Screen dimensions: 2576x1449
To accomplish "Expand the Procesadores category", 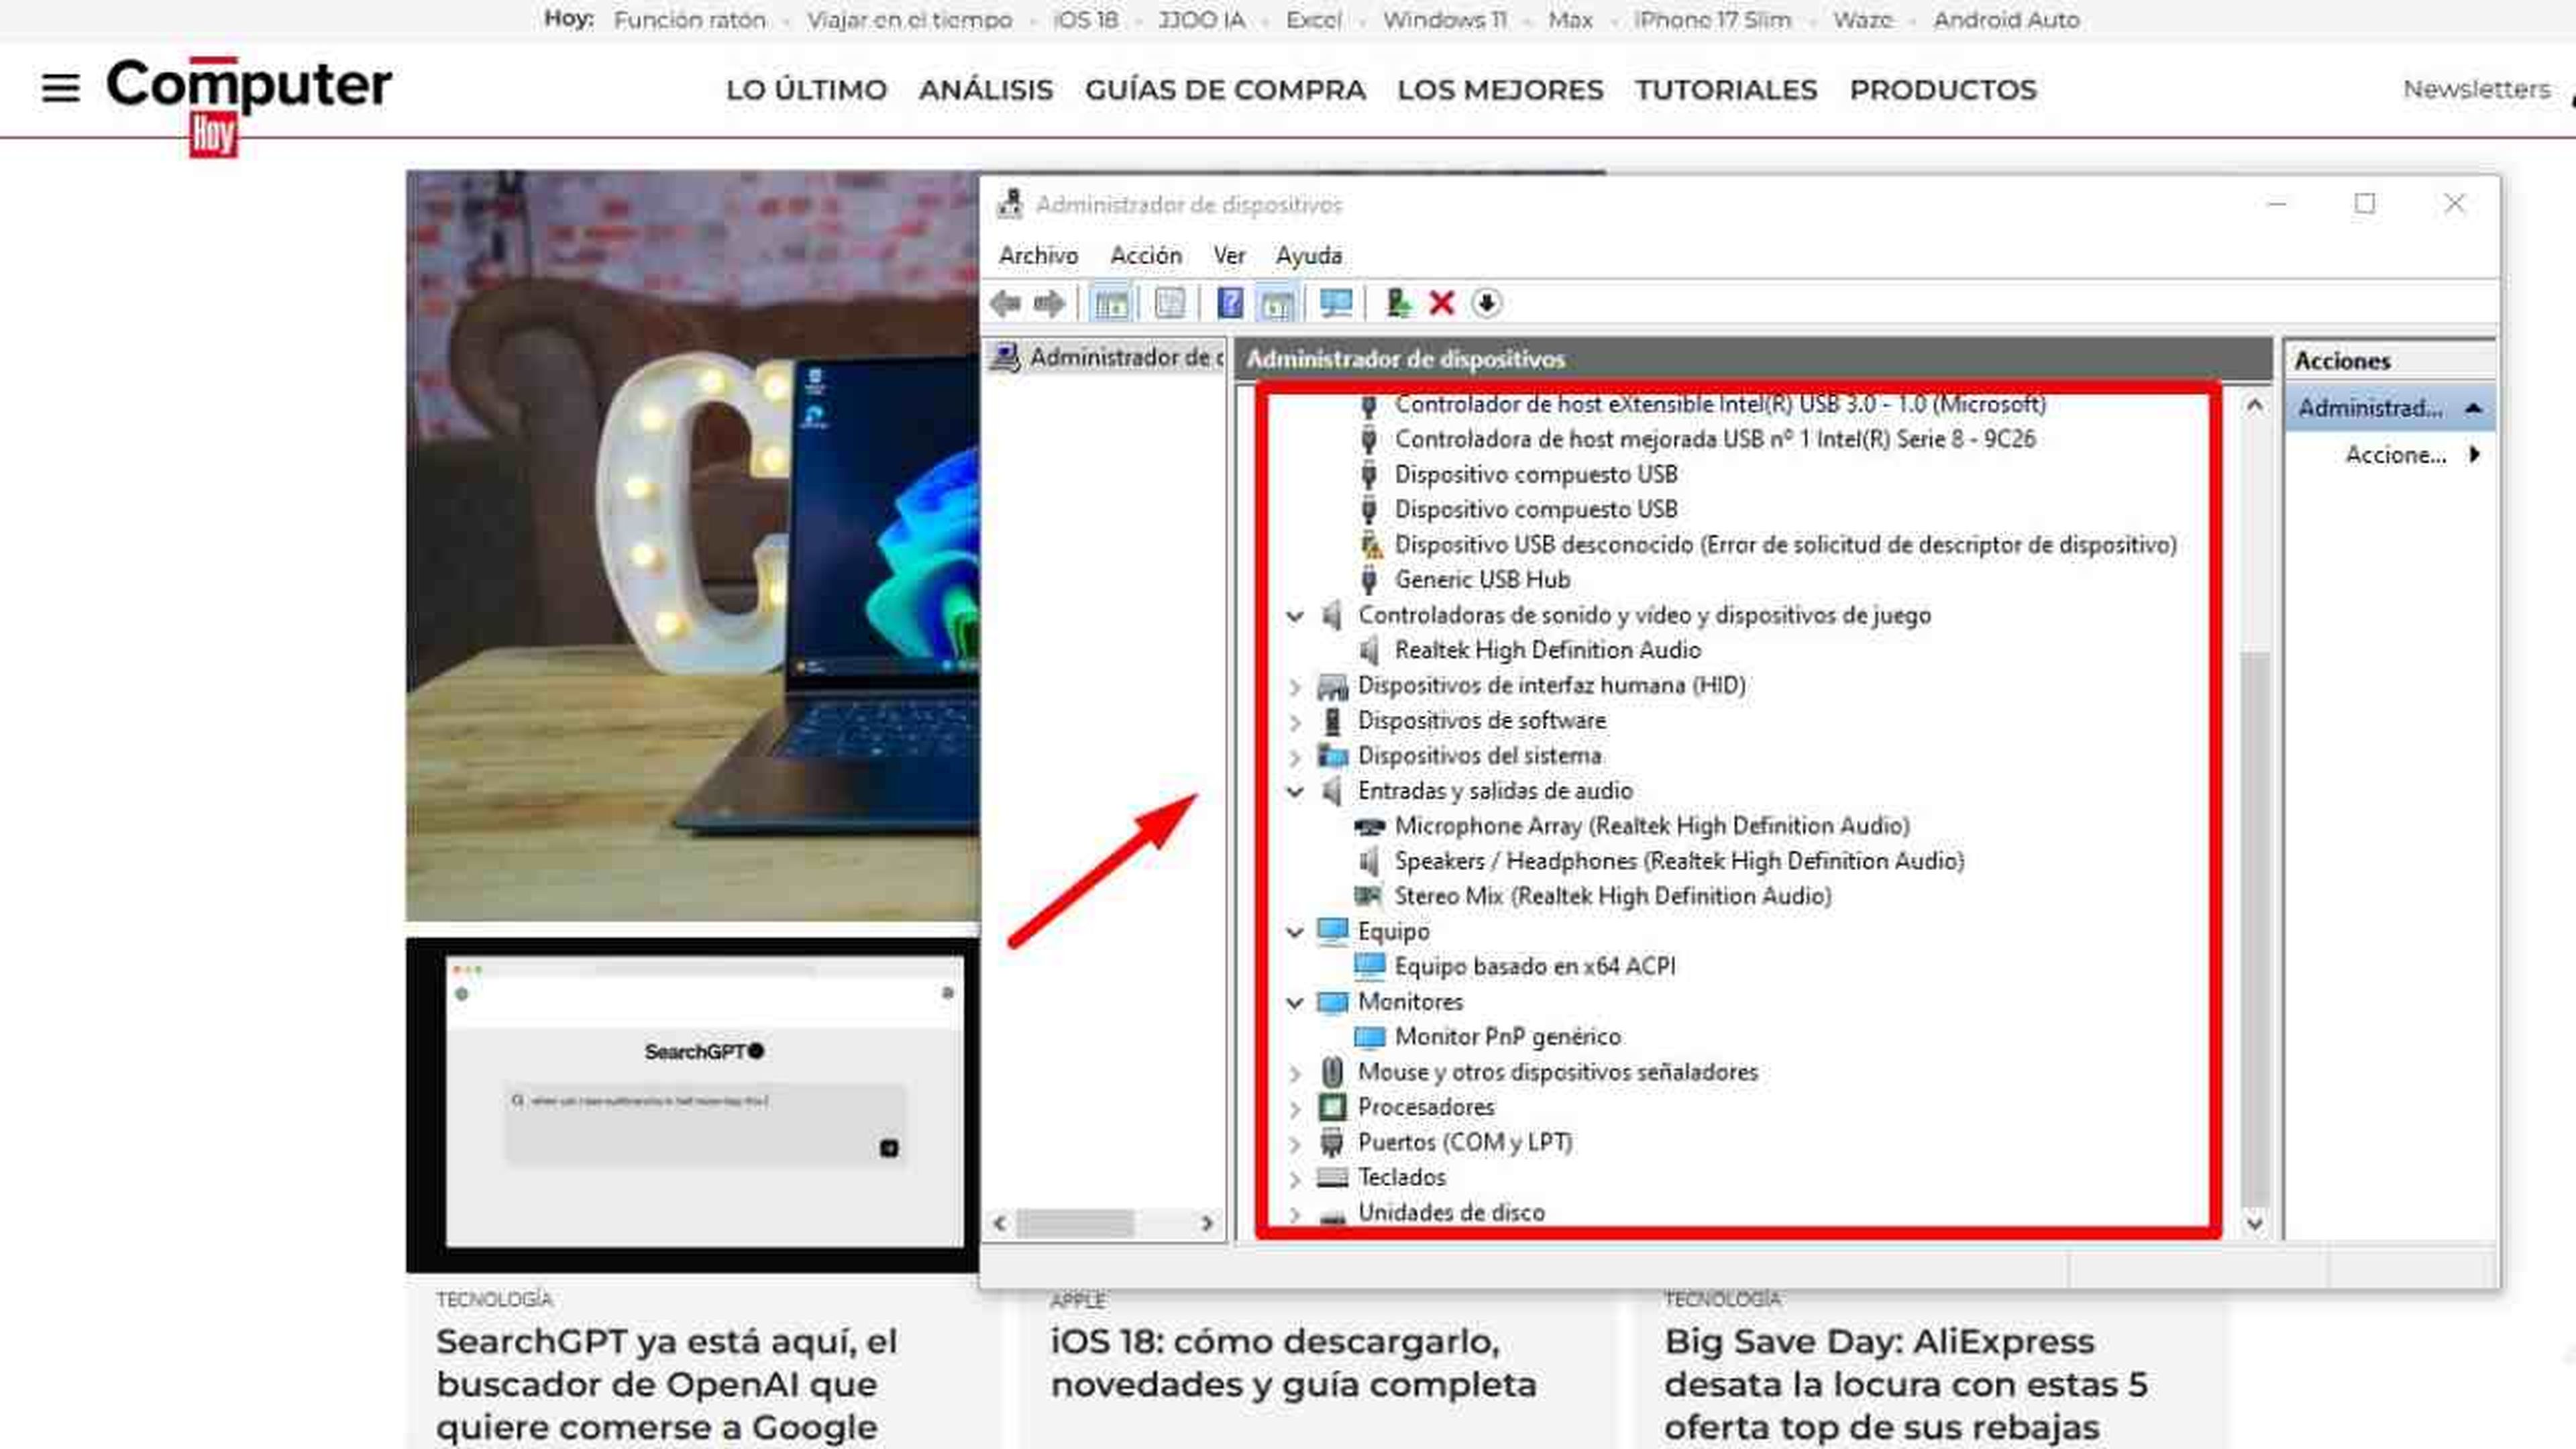I will pyautogui.click(x=1295, y=1109).
